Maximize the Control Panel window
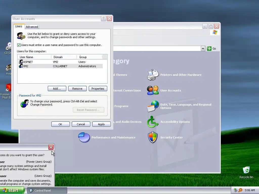 point(211,26)
